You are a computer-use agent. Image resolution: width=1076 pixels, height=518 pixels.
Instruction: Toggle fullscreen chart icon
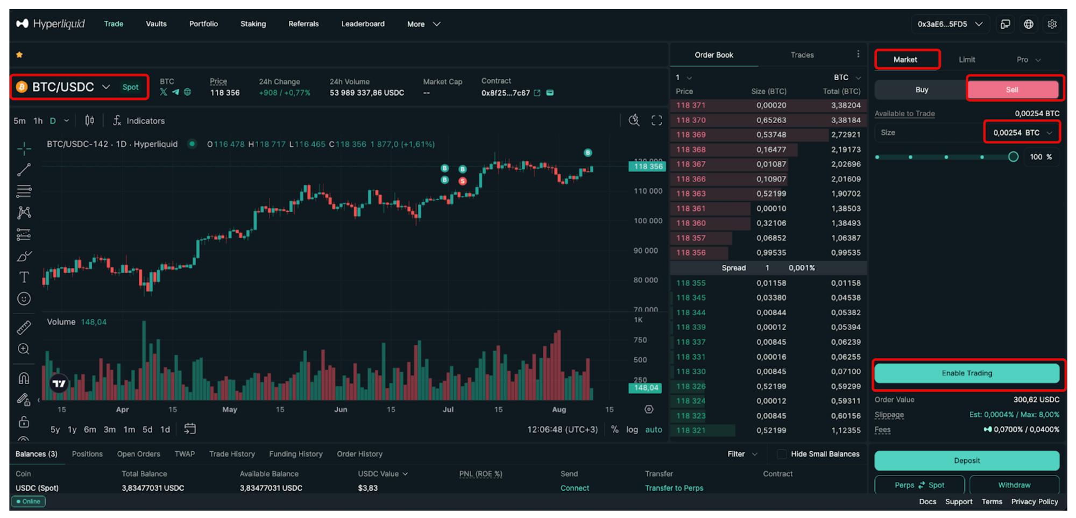pos(656,120)
